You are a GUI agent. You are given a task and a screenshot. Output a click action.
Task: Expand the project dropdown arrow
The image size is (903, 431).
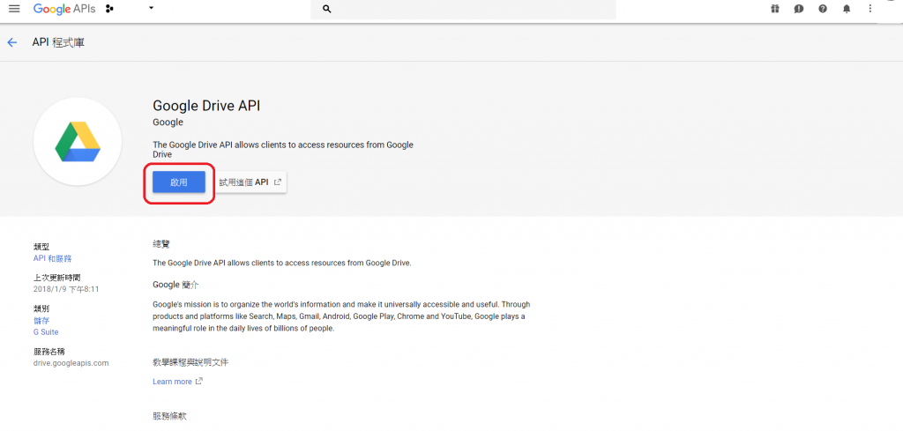coord(152,9)
